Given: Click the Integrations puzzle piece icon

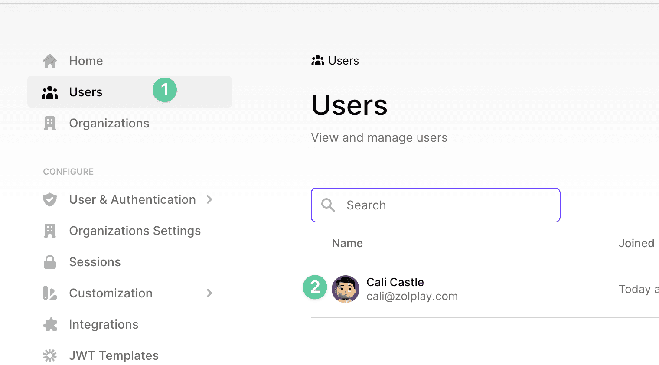Looking at the screenshot, I should coord(50,325).
